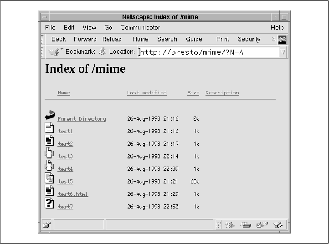The width and height of the screenshot is (329, 244).
Task: Open Composer icon in component bar
Action: (x=278, y=224)
